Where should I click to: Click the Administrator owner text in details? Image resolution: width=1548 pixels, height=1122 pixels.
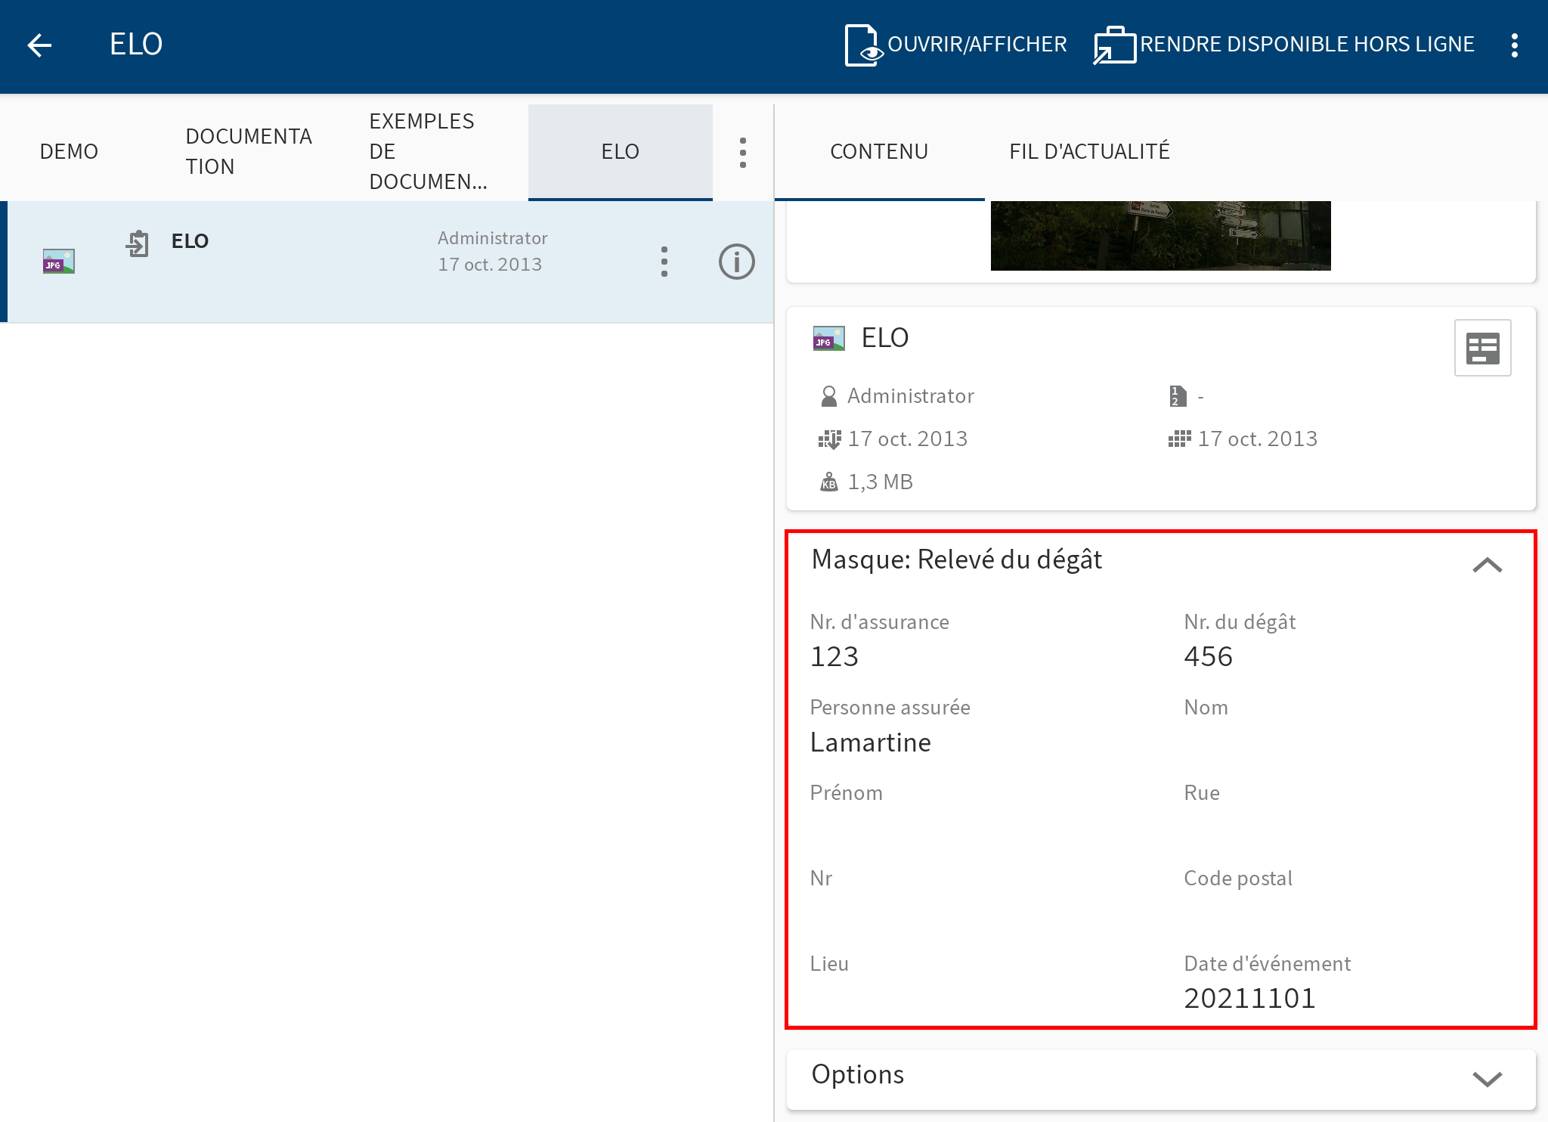pos(911,396)
